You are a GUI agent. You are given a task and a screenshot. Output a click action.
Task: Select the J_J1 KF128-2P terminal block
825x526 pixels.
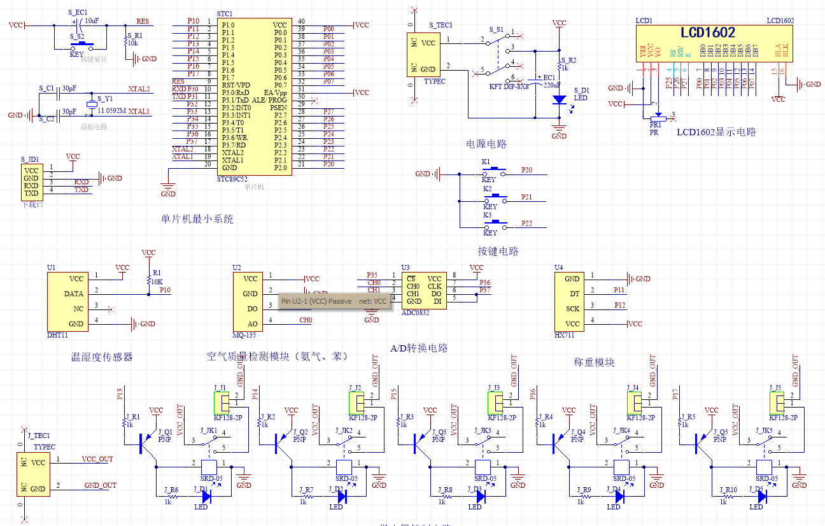[x=220, y=402]
